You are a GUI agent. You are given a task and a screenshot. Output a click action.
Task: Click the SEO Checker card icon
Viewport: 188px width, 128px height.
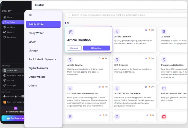117,60
